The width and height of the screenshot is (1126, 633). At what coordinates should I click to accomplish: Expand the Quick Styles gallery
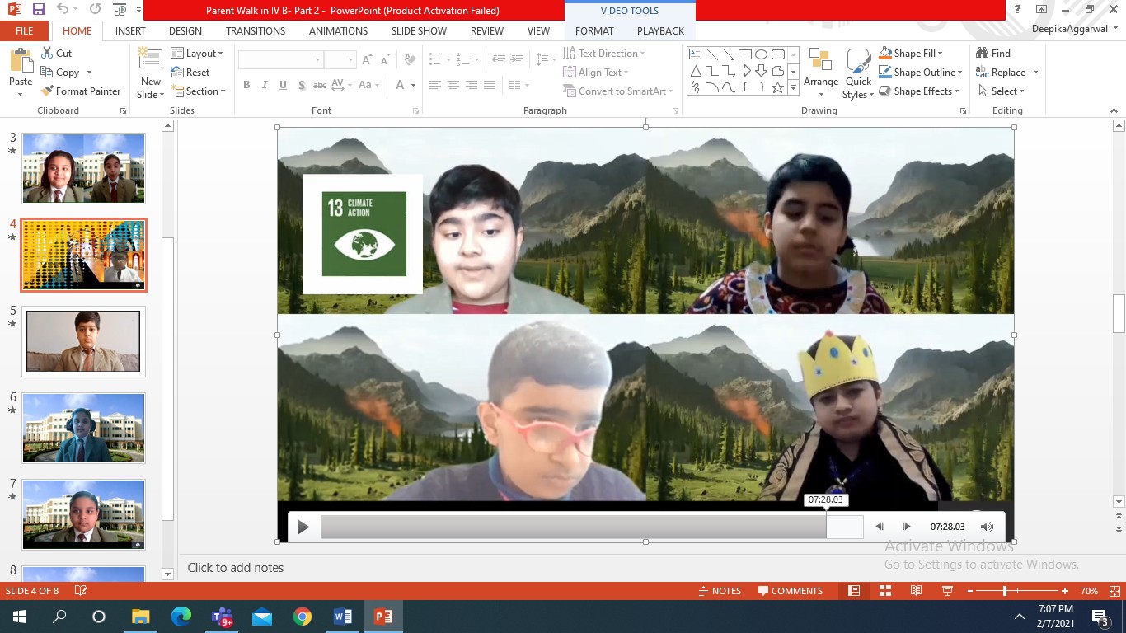858,73
